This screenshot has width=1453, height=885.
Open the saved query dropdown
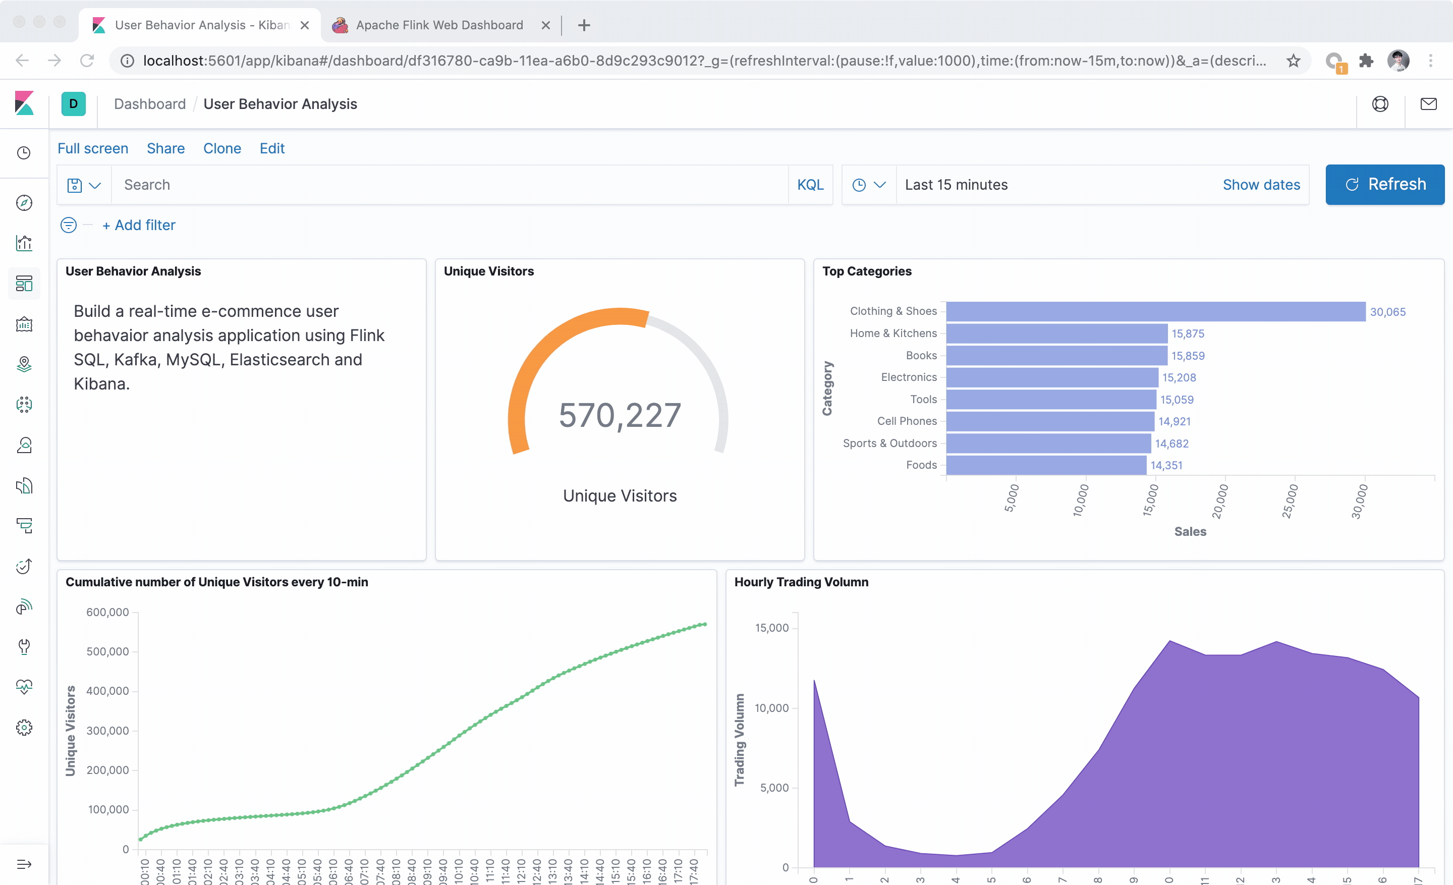(x=84, y=185)
